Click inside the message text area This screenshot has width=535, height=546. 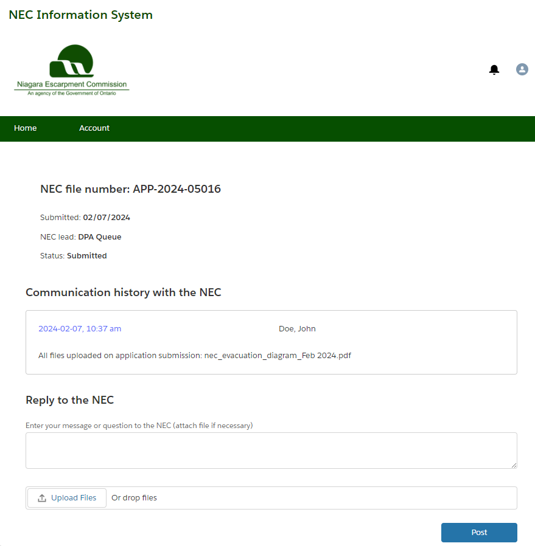coord(271,450)
